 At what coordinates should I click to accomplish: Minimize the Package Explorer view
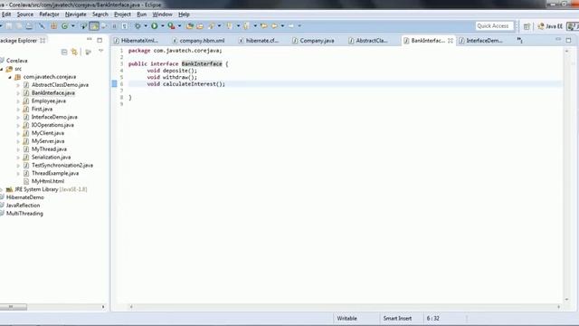[x=89, y=39]
